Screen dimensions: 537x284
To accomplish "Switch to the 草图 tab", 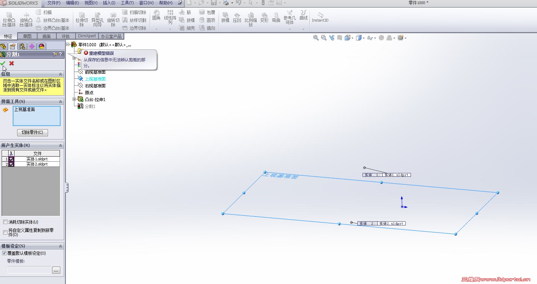I will [27, 36].
